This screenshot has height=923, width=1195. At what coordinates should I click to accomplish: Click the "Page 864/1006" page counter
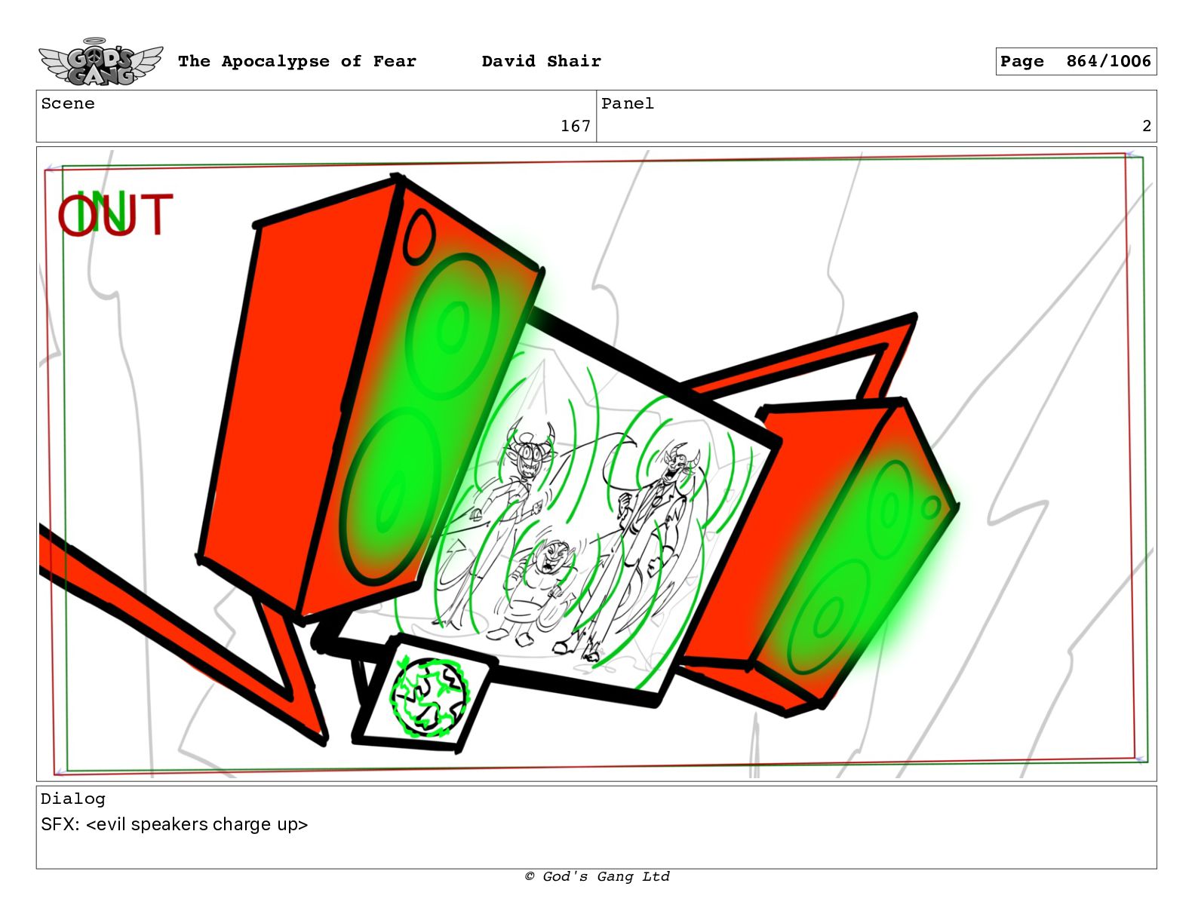pyautogui.click(x=1076, y=62)
